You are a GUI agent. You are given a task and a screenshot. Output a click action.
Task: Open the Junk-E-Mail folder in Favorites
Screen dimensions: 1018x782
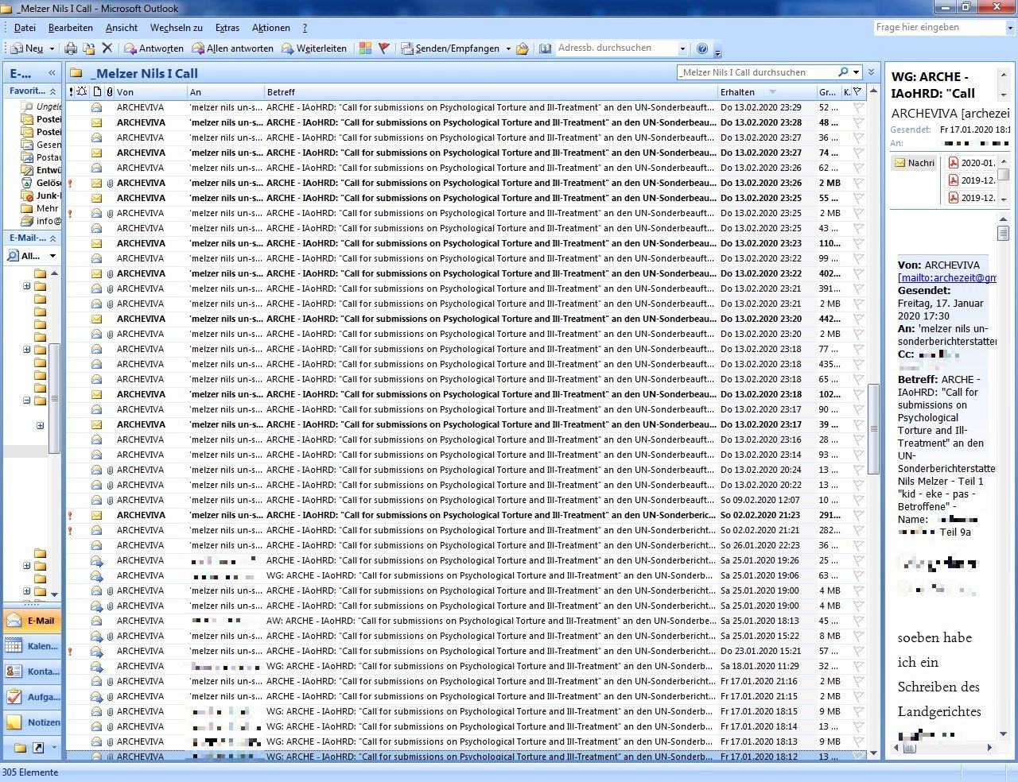[x=41, y=195]
